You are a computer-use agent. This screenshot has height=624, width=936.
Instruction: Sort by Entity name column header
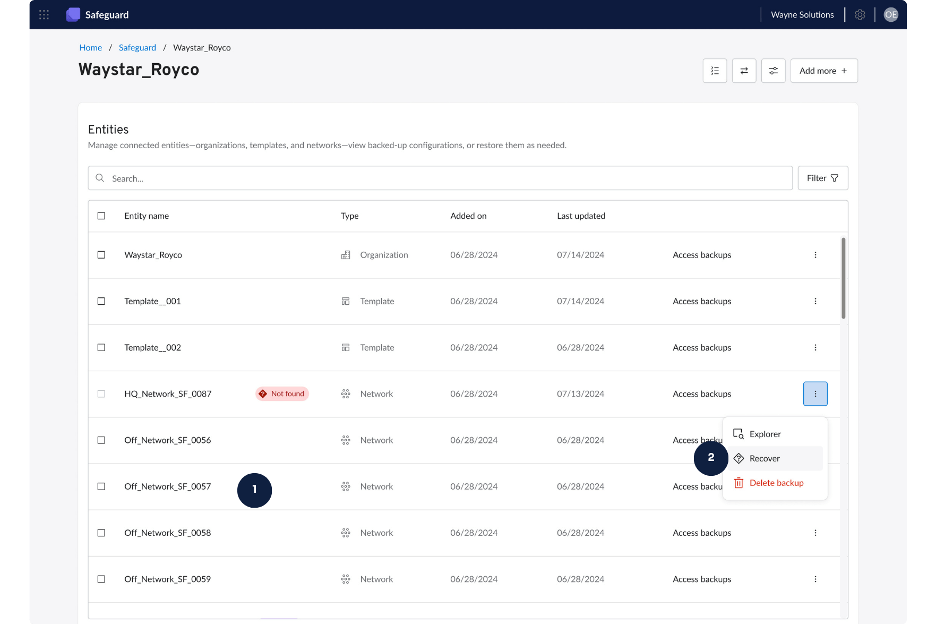[x=147, y=216]
